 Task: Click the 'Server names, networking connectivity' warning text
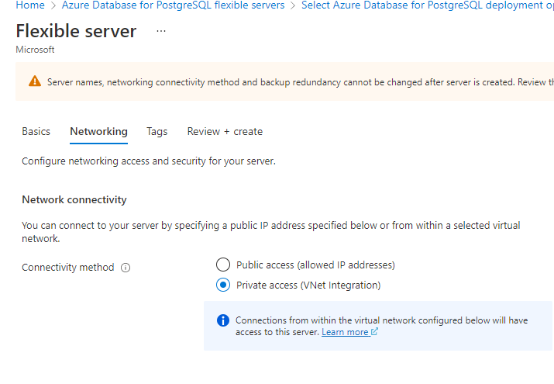click(301, 82)
